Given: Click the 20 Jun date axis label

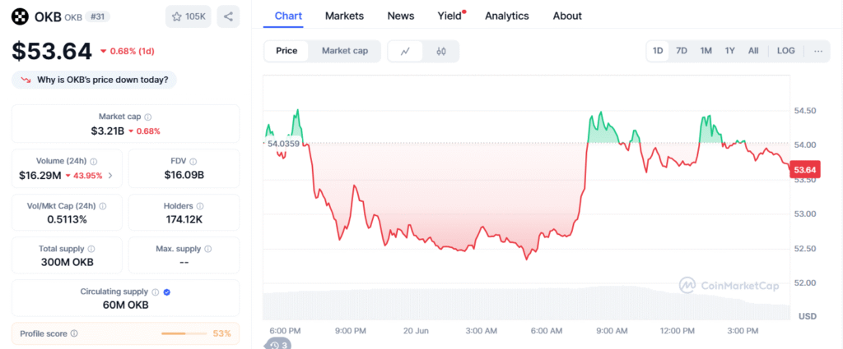Looking at the screenshot, I should (416, 331).
